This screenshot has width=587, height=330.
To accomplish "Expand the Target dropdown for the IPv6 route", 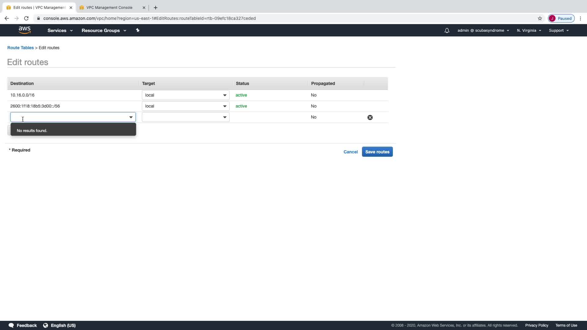I will [186, 106].
